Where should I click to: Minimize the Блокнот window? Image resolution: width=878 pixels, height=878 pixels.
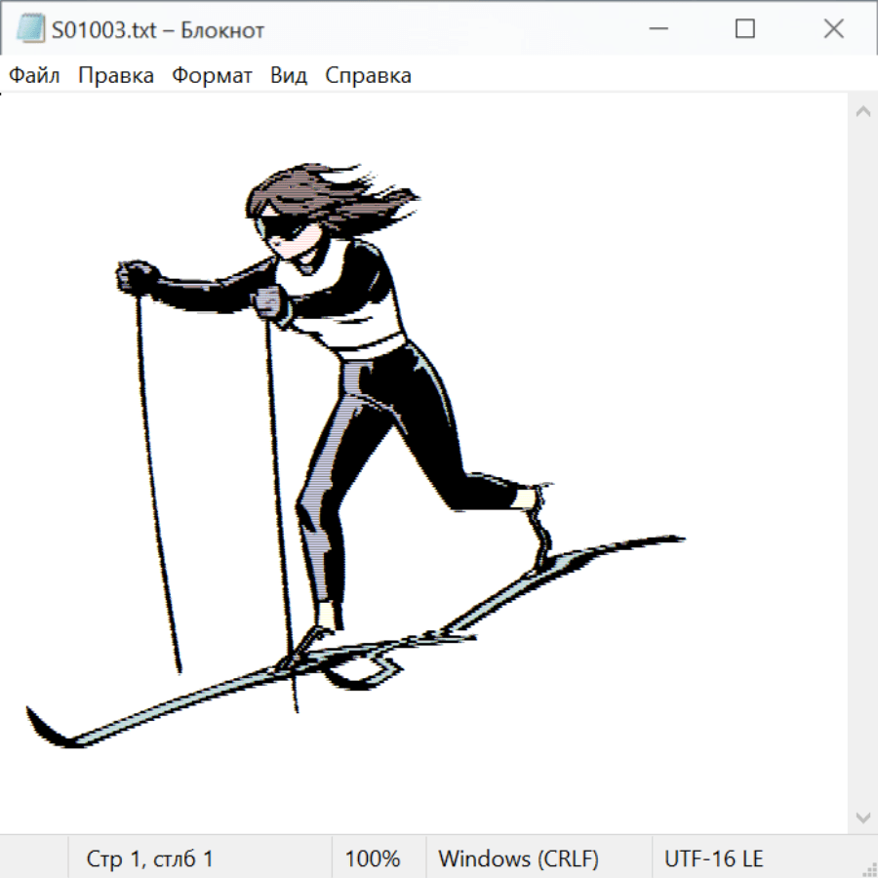(656, 29)
